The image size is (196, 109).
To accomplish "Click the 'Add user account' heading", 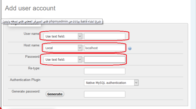I will (x=30, y=8).
